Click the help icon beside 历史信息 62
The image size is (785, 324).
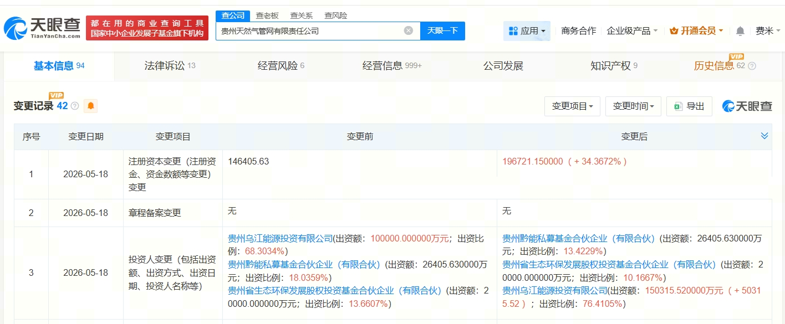click(x=752, y=66)
